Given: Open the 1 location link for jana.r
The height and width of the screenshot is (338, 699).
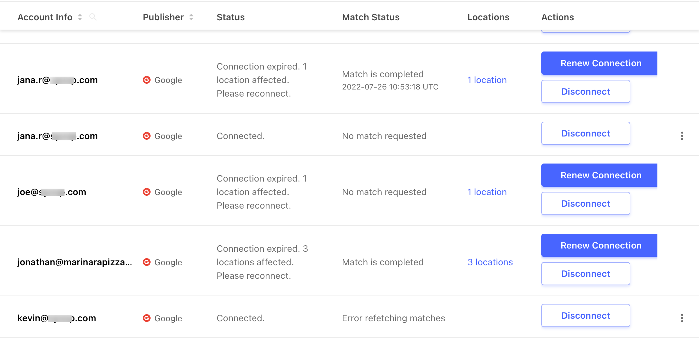Looking at the screenshot, I should [487, 80].
